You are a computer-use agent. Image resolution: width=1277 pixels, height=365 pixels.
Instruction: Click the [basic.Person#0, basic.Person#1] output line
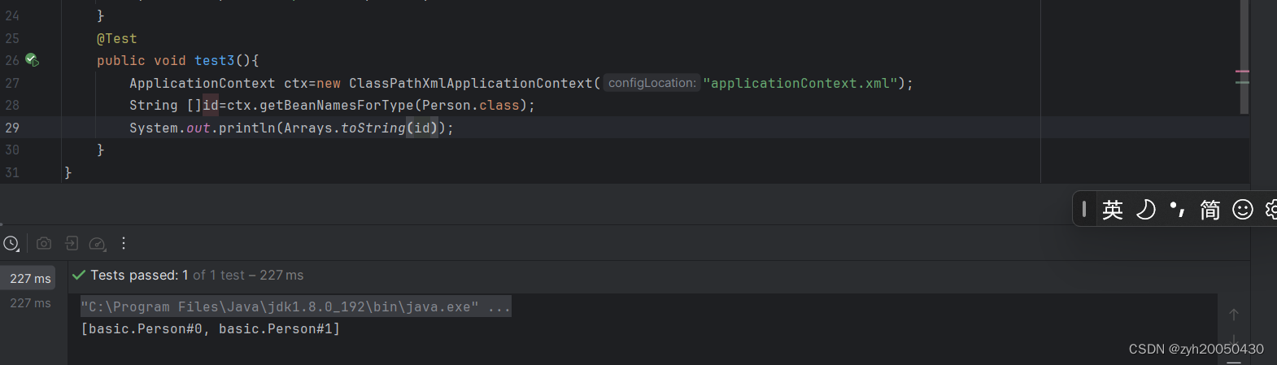pos(211,328)
